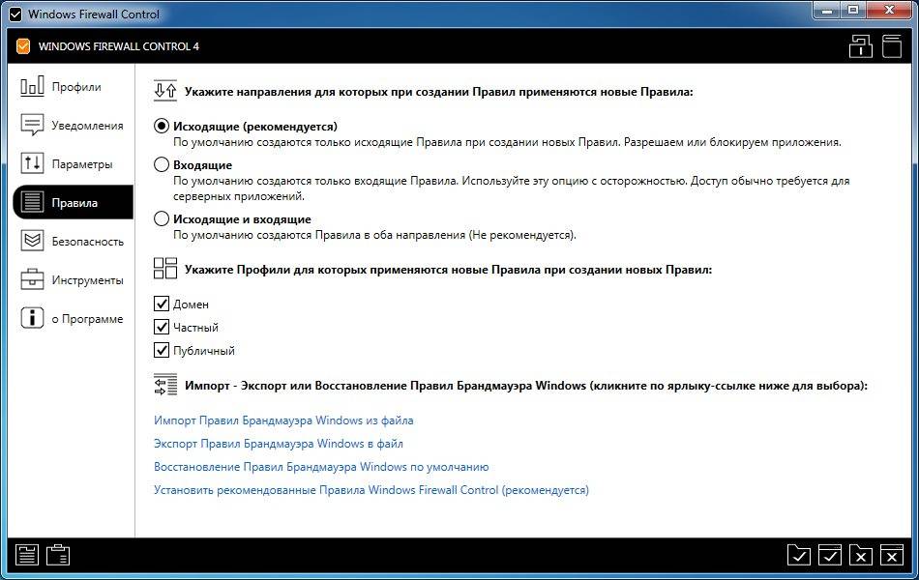
Task: Click the Правила list icon in sidebar
Action: [x=32, y=202]
